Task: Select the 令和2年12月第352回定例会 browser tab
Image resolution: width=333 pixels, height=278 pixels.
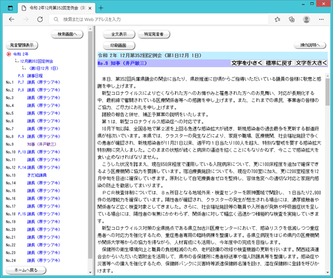Action: coord(56,8)
